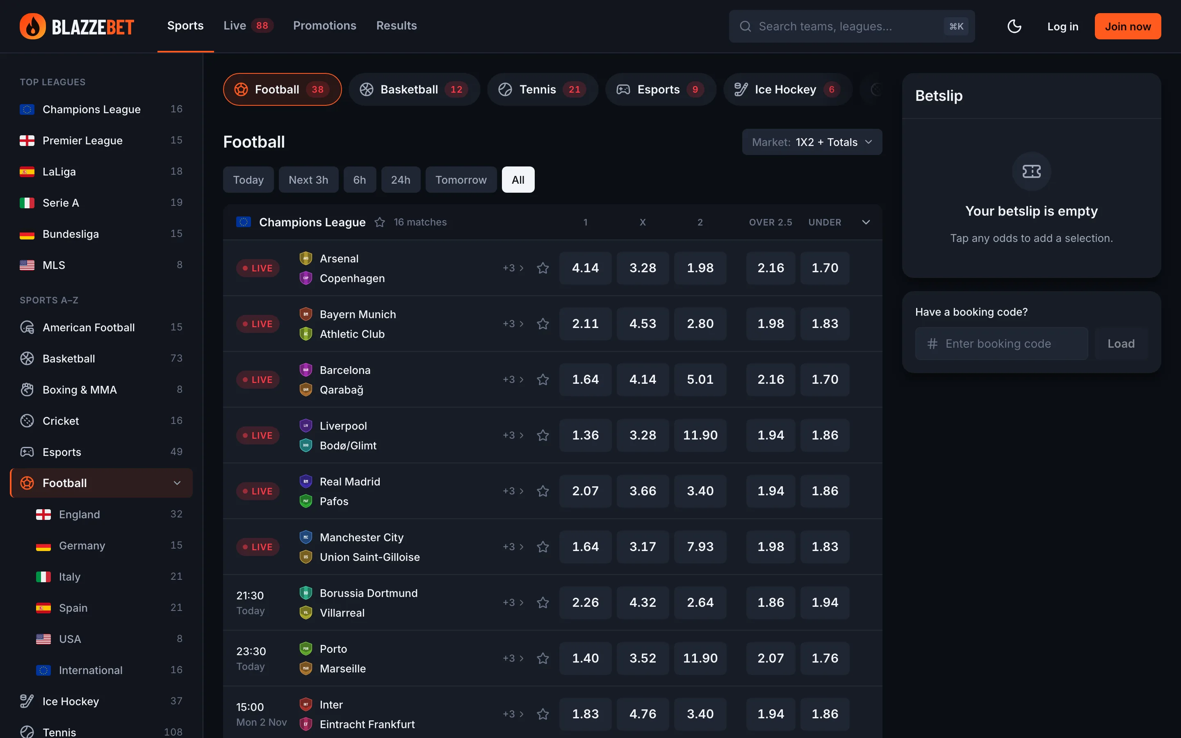The width and height of the screenshot is (1181, 738).
Task: Open the Market 1X2 + Totals dropdown
Action: [812, 142]
